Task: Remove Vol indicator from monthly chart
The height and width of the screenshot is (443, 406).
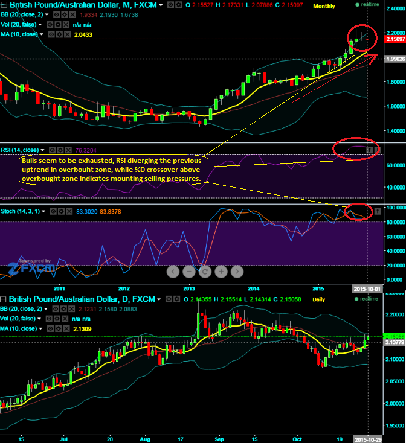Action: [x=66, y=25]
